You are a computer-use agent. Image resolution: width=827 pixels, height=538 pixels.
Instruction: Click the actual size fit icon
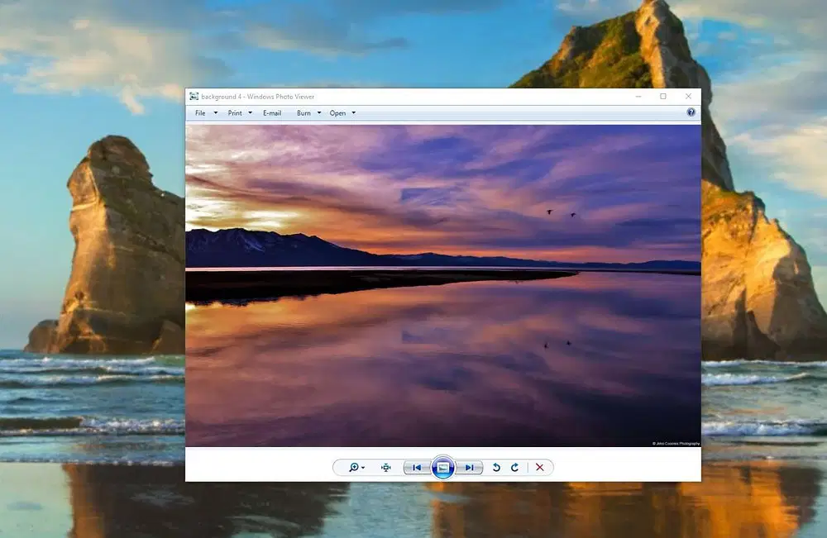(x=386, y=468)
